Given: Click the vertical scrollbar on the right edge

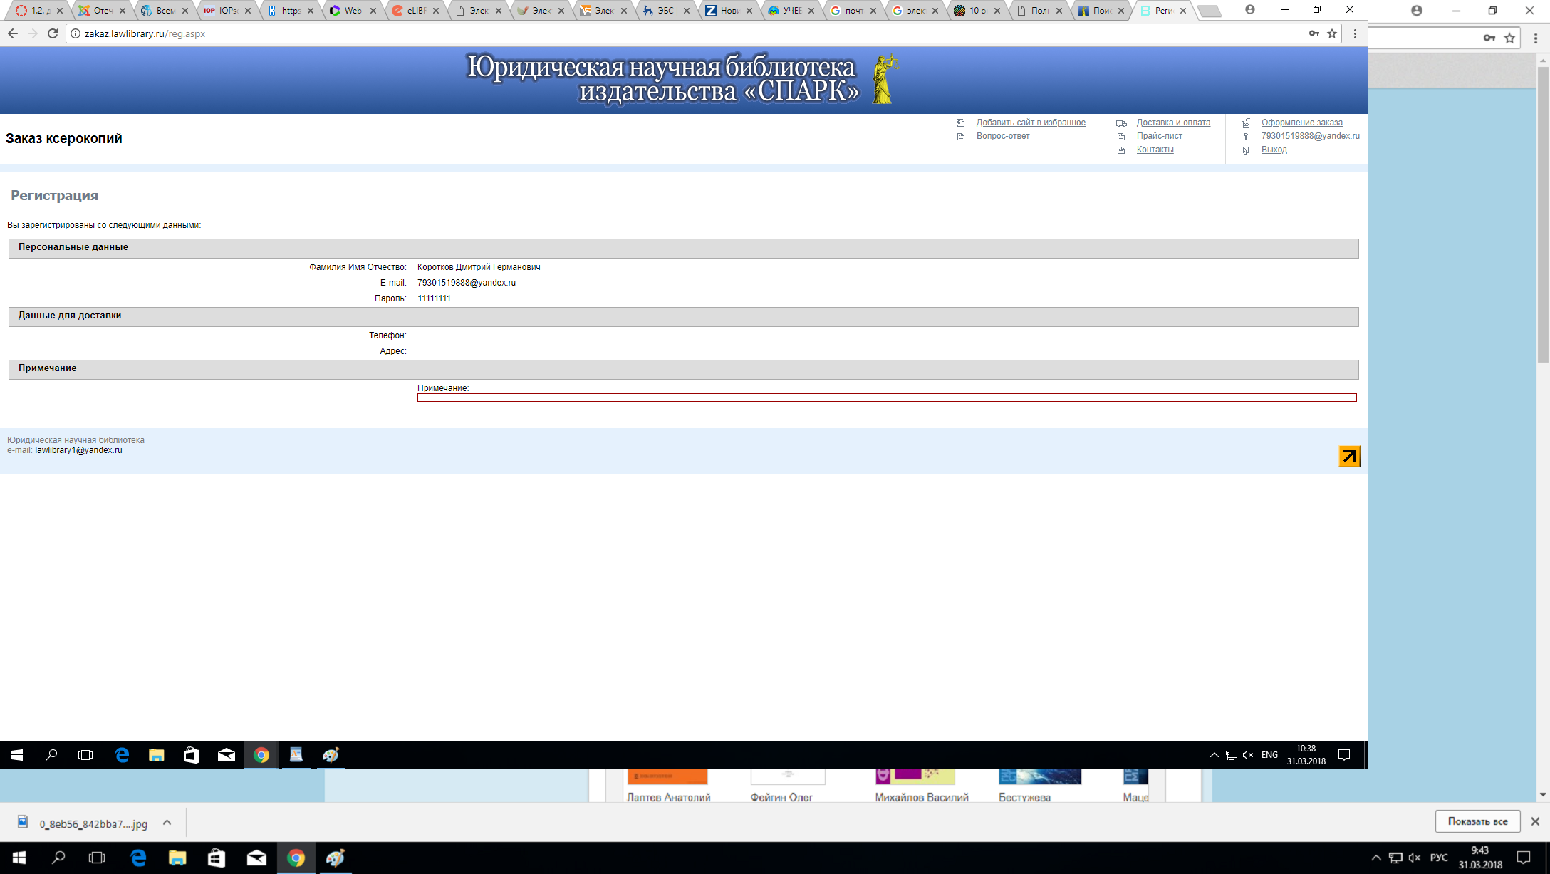Looking at the screenshot, I should point(1543,214).
